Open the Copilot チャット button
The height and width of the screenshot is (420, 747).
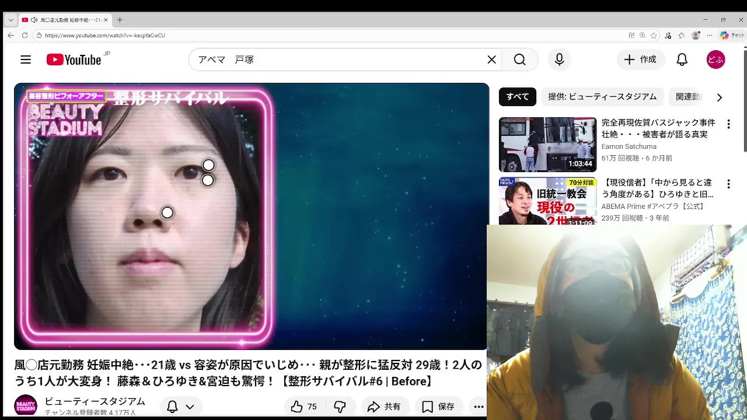[732, 35]
